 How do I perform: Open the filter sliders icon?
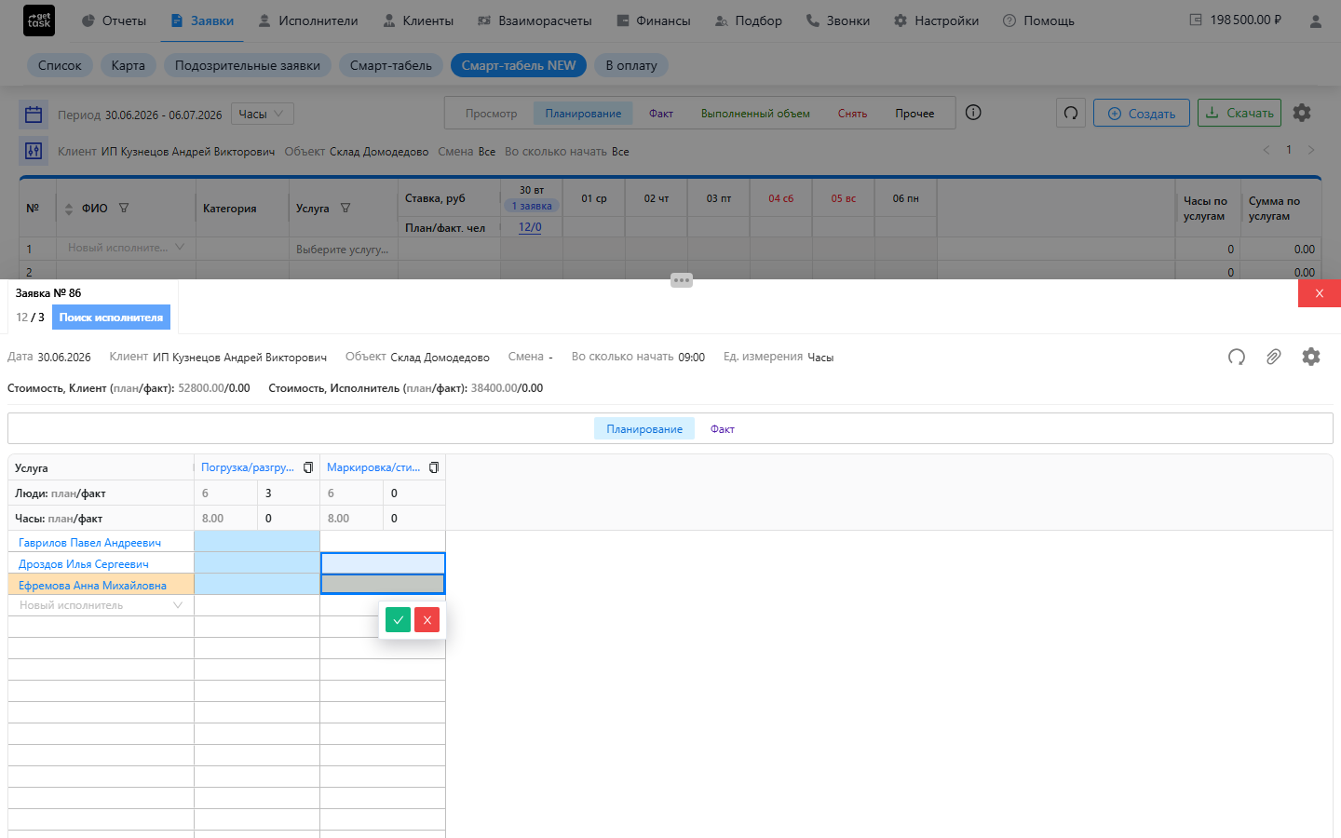(34, 151)
